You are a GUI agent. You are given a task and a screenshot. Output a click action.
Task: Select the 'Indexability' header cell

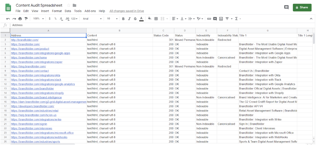click(x=206, y=35)
